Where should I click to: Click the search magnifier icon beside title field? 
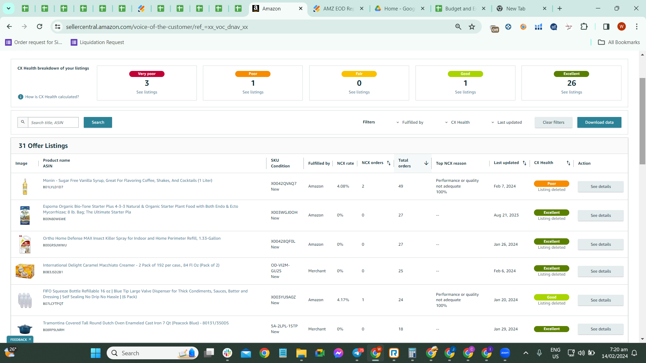click(23, 122)
